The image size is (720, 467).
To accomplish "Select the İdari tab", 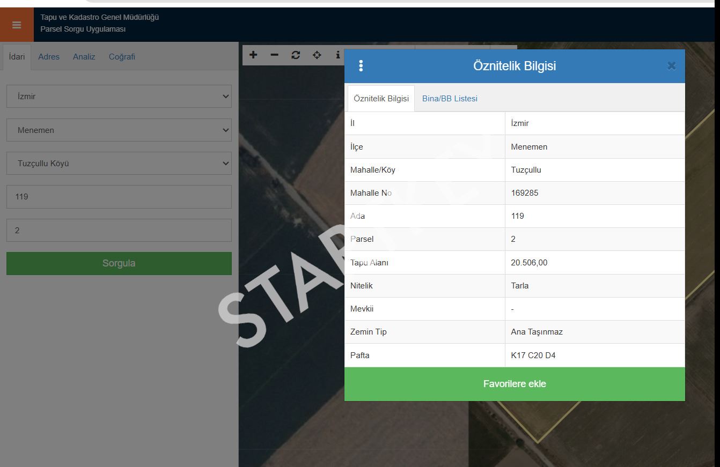I will coord(17,57).
